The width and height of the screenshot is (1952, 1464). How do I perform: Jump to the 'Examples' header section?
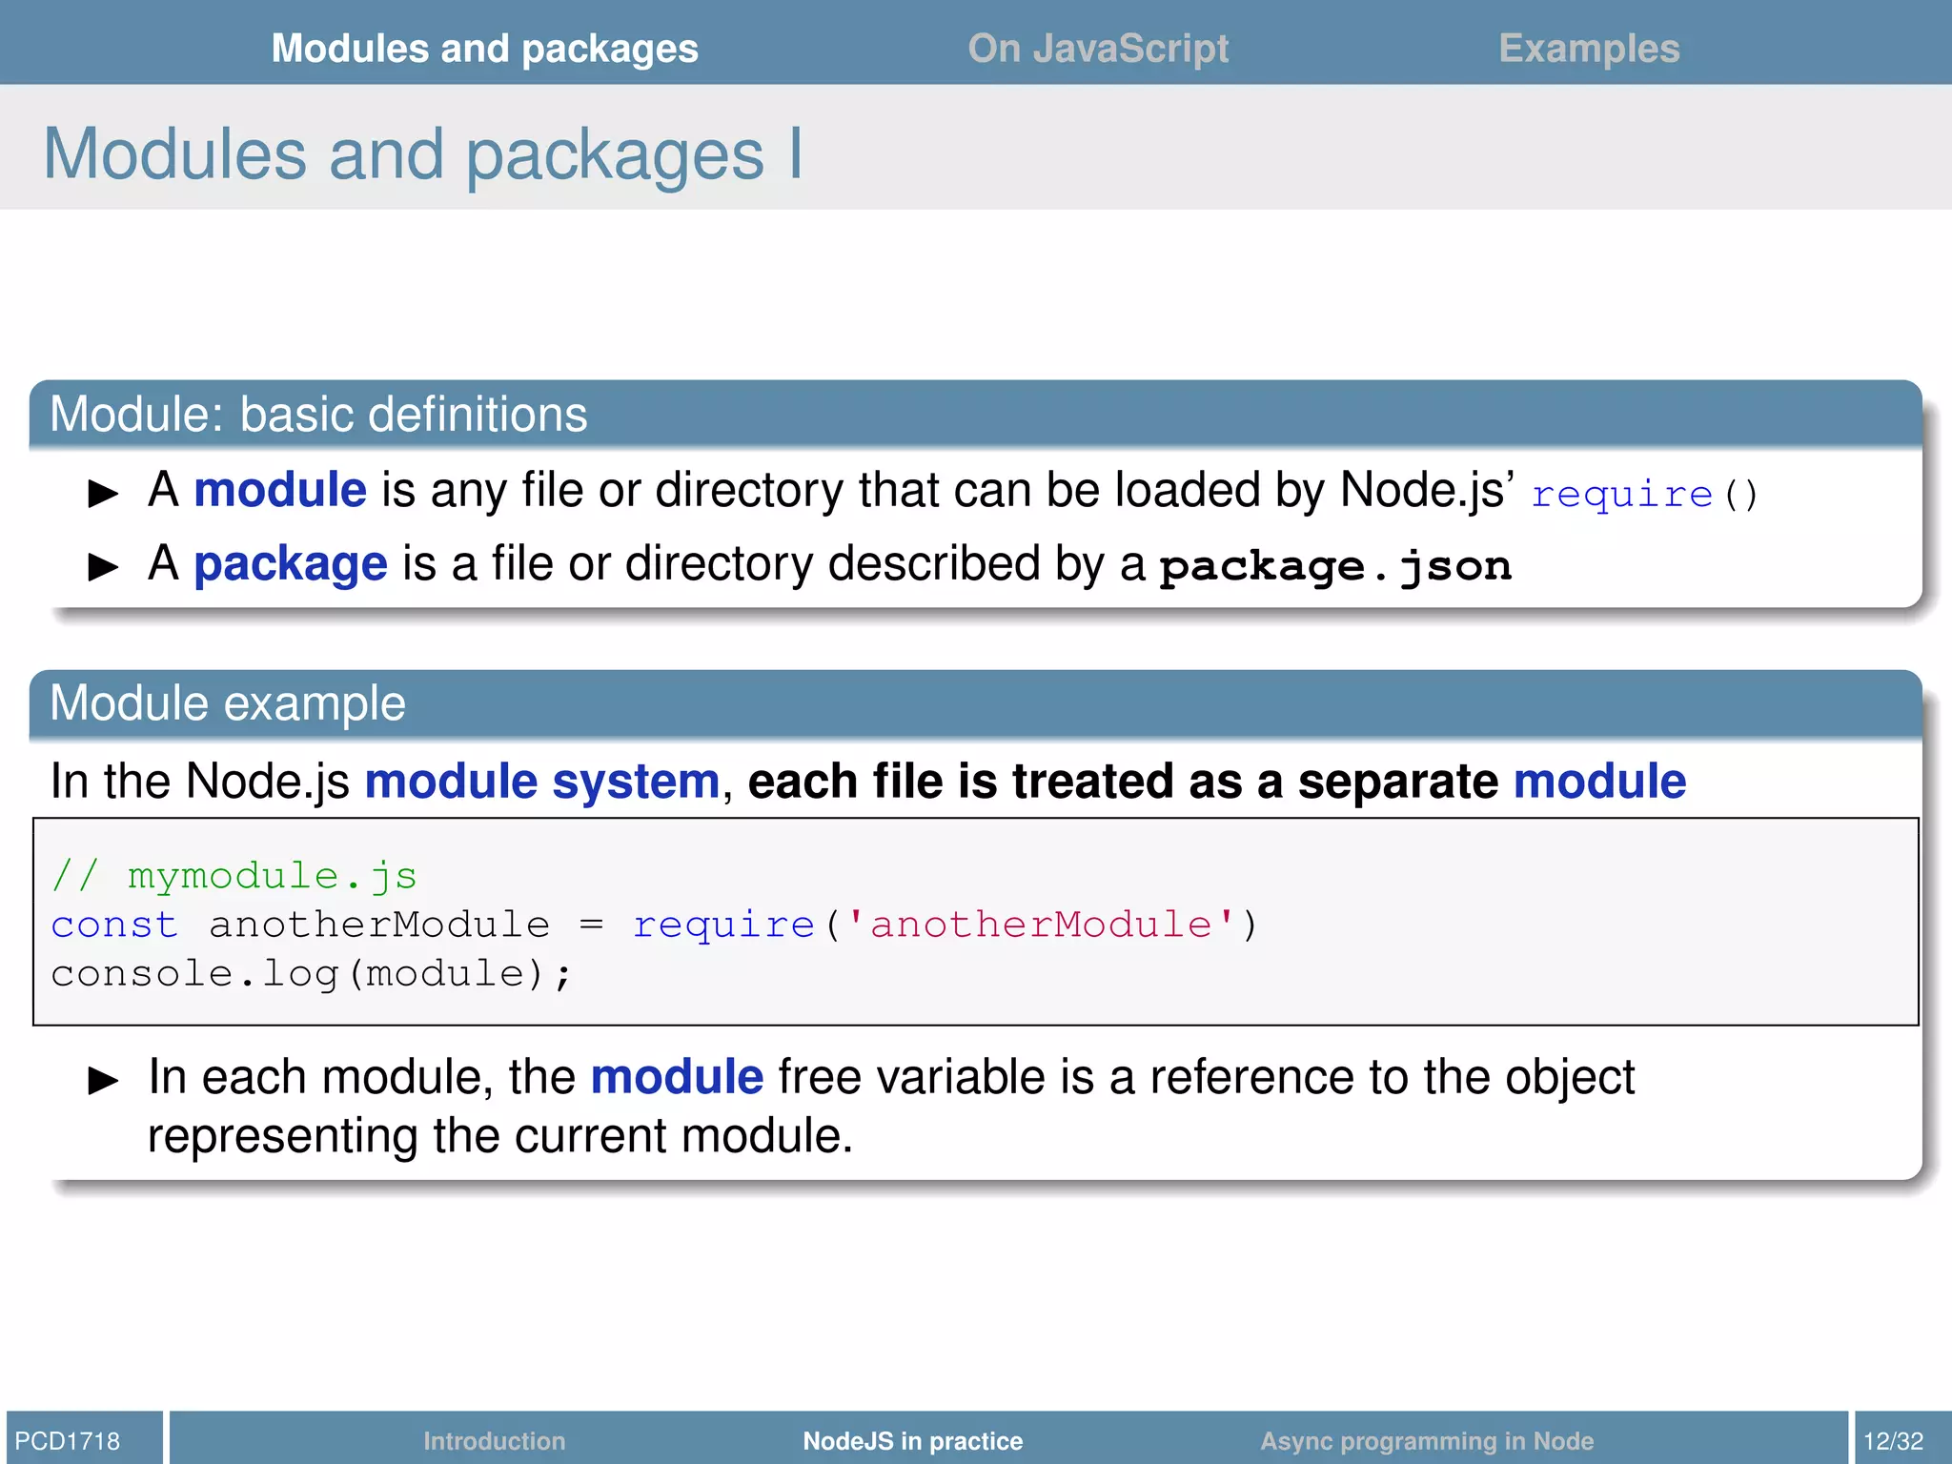[1589, 49]
